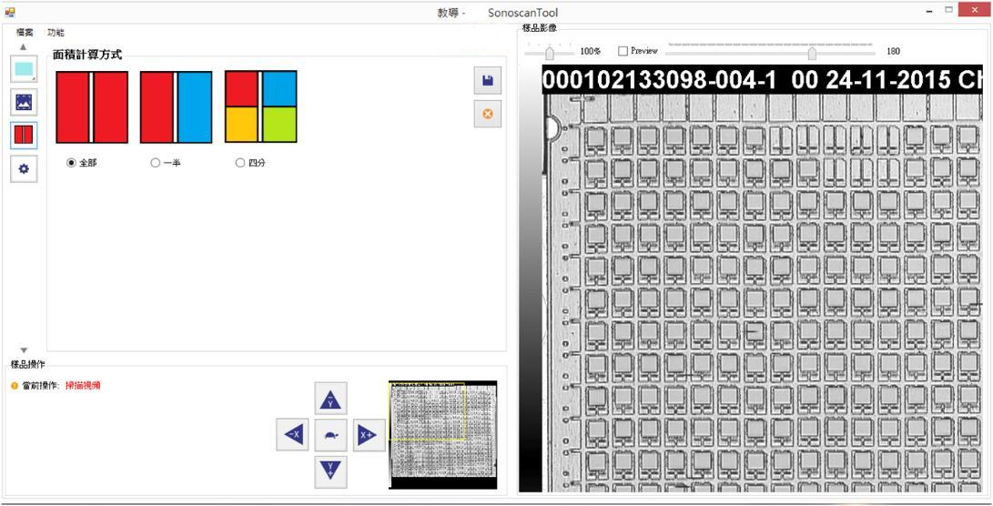Click the save (floppy disk) icon
The image size is (993, 506).
(488, 81)
